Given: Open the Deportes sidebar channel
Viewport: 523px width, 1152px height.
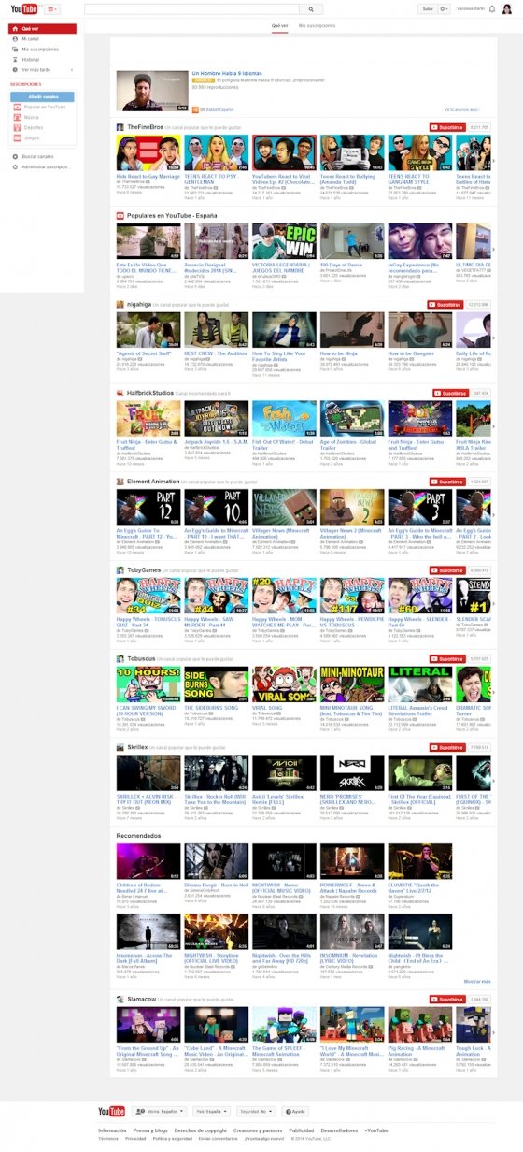Looking at the screenshot, I should [x=33, y=127].
